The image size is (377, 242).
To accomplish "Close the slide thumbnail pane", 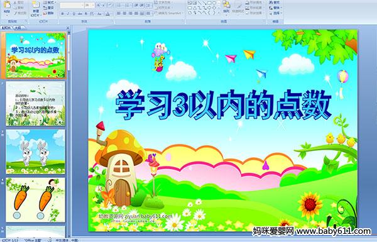I will pos(68,28).
